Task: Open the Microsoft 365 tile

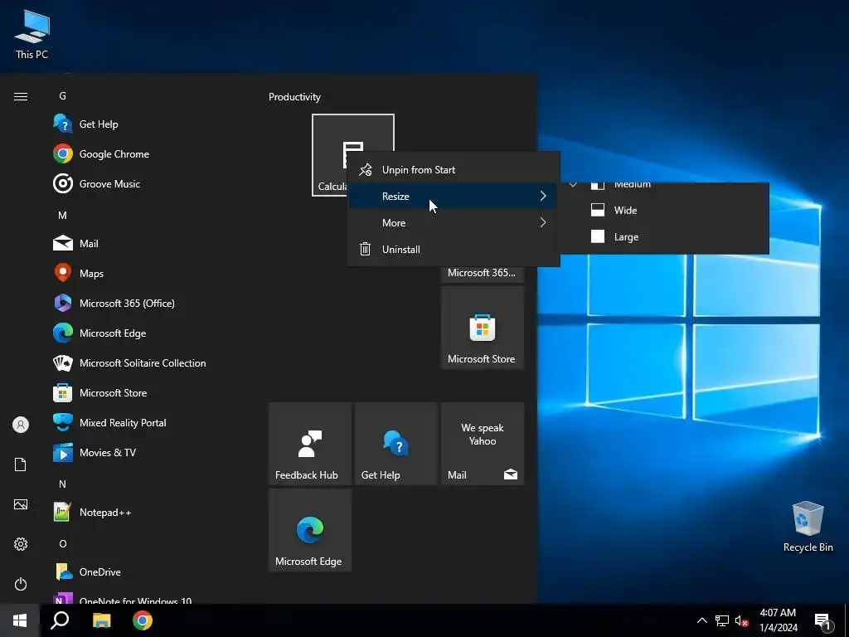Action: point(483,274)
